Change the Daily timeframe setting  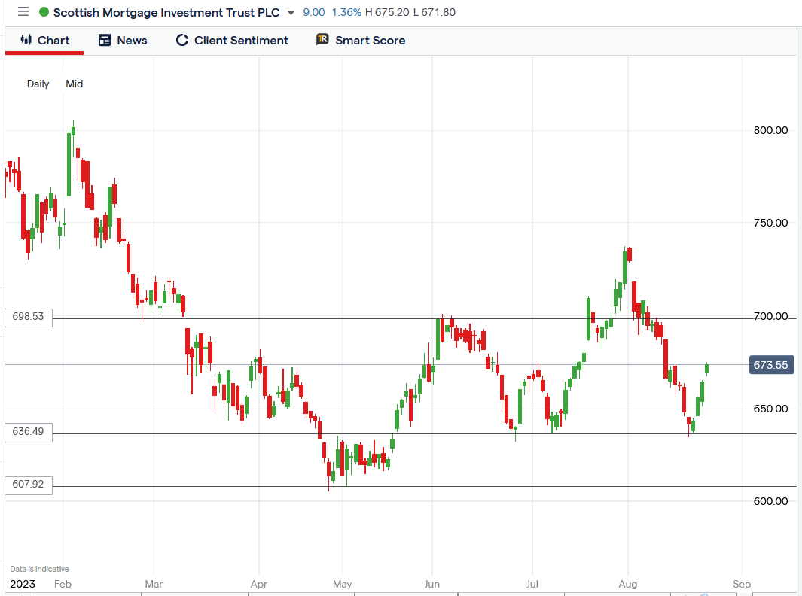[x=38, y=84]
